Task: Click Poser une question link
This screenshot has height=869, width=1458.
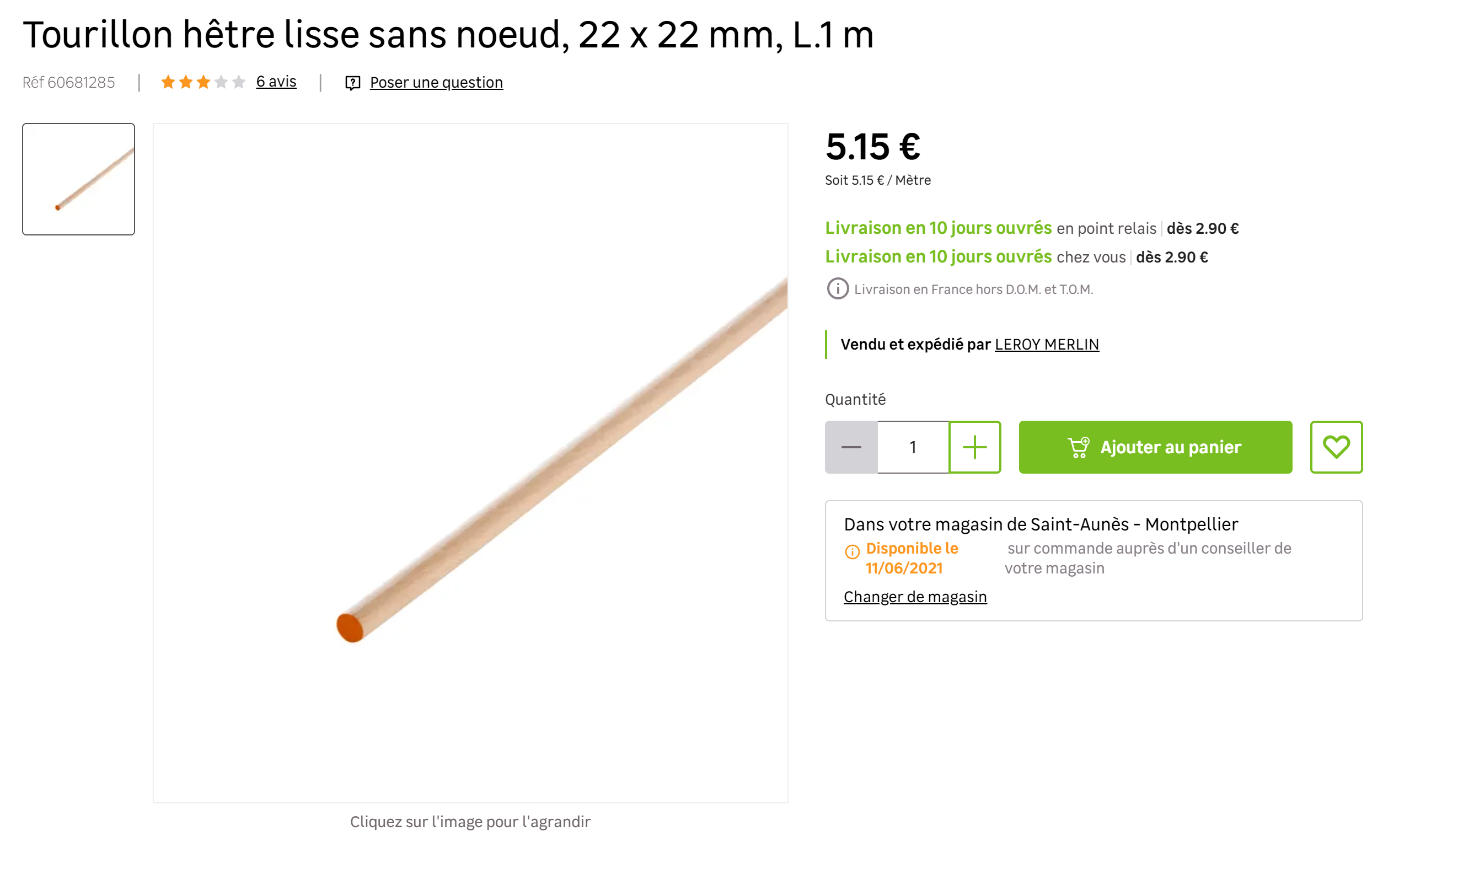Action: (x=436, y=83)
